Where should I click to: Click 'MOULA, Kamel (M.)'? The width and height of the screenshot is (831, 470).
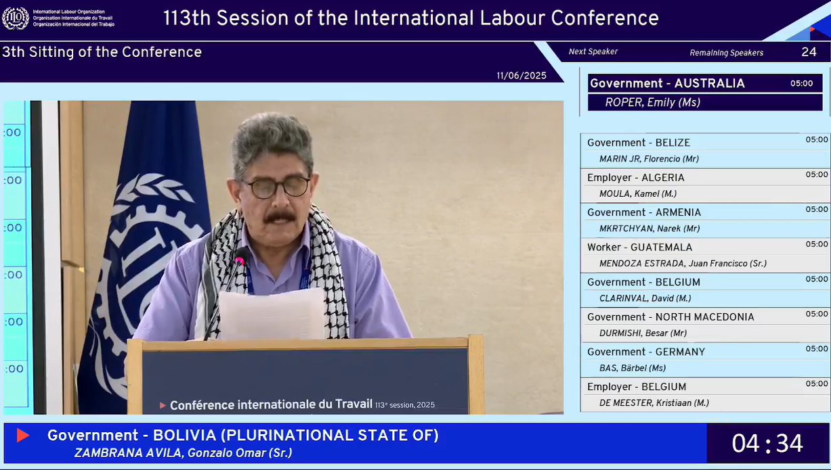[x=638, y=194]
